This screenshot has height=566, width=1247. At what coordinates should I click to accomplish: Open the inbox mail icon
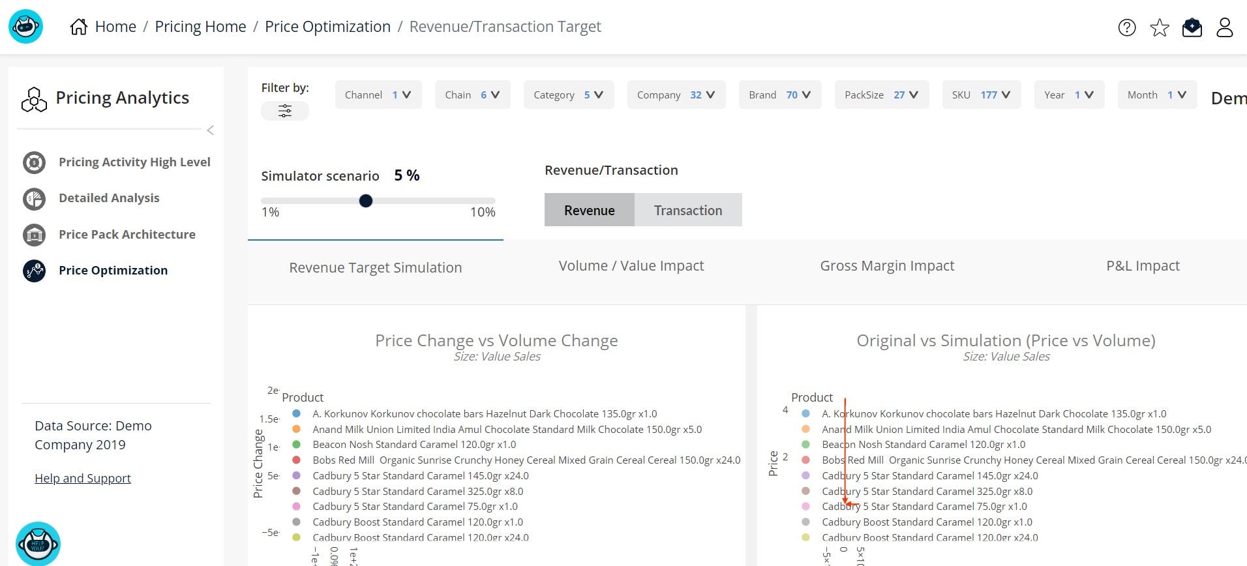point(1192,27)
